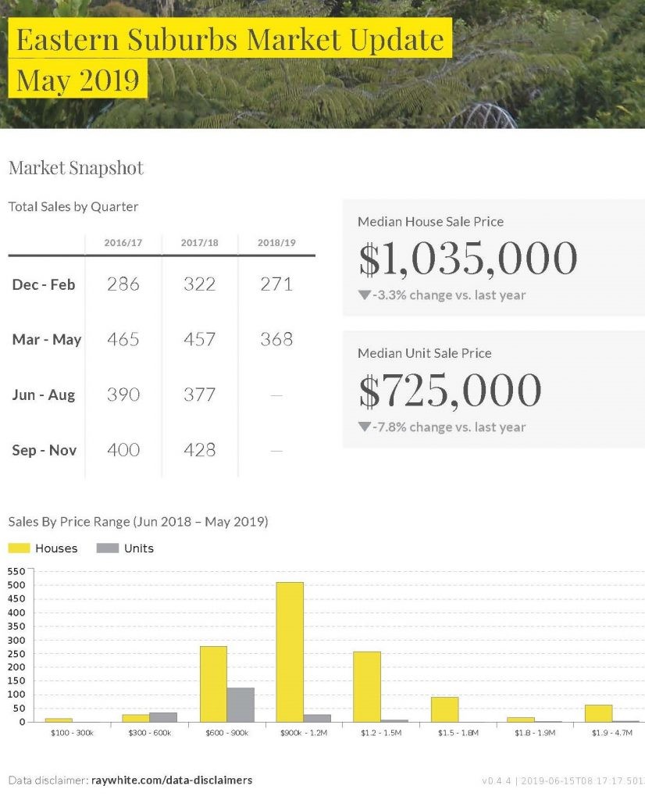Click the tallest yellow bar for $900k - 1.2M
The image size is (645, 800).
pos(290,652)
